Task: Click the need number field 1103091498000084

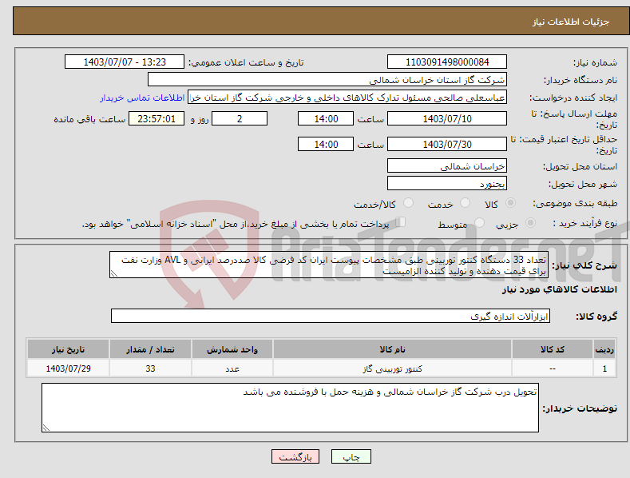Action: (447, 62)
